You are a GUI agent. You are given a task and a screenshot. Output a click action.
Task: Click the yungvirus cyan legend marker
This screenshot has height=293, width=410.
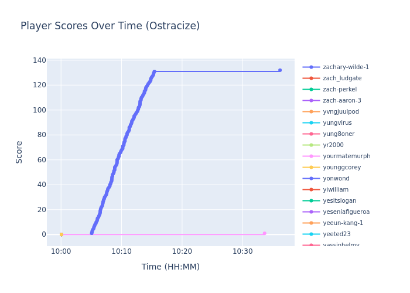tap(311, 123)
